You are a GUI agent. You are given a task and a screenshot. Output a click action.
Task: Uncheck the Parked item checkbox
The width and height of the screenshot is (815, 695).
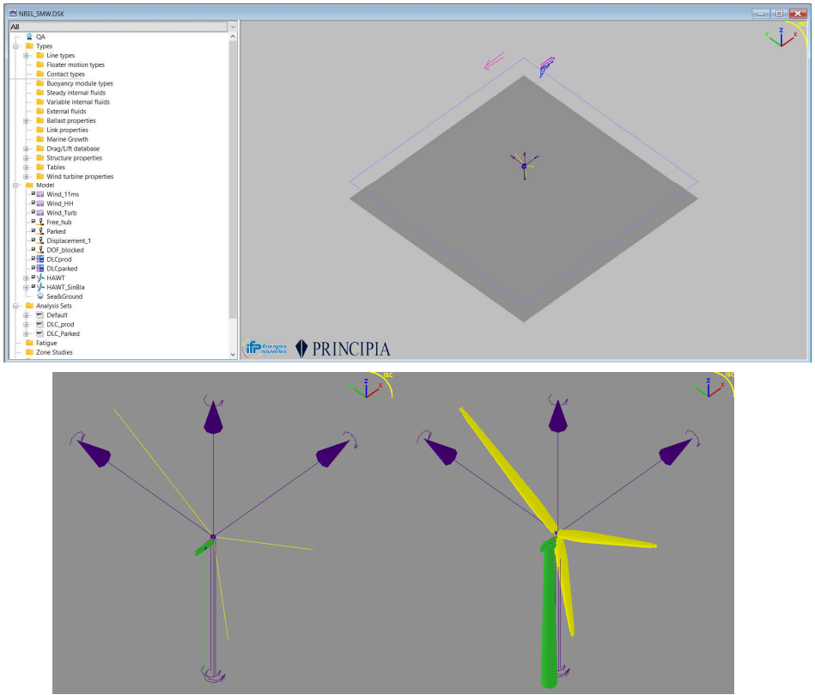coord(33,230)
